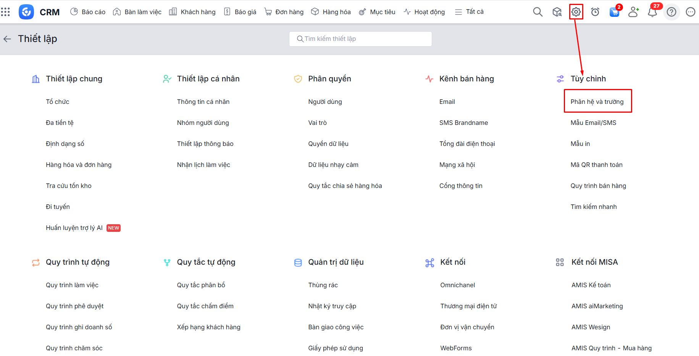Screen dimensions: 699x356
Task: Open Phân hệ và trường setting
Action: 597,102
